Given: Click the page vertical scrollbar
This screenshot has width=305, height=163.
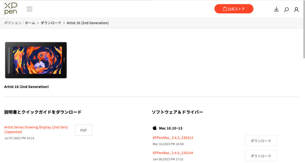Looking at the screenshot, I should tap(304, 29).
